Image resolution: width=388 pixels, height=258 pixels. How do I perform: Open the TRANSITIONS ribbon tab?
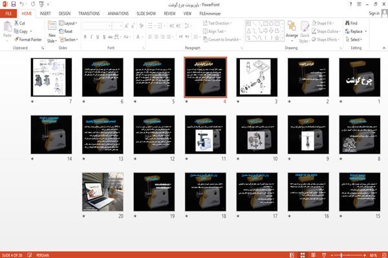(x=89, y=14)
